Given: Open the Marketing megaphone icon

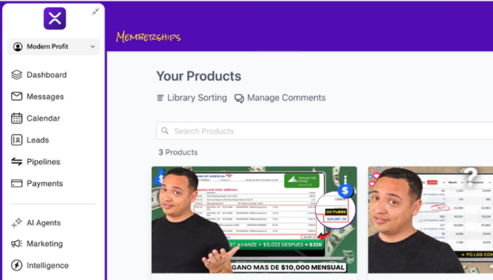Looking at the screenshot, I should coord(17,243).
